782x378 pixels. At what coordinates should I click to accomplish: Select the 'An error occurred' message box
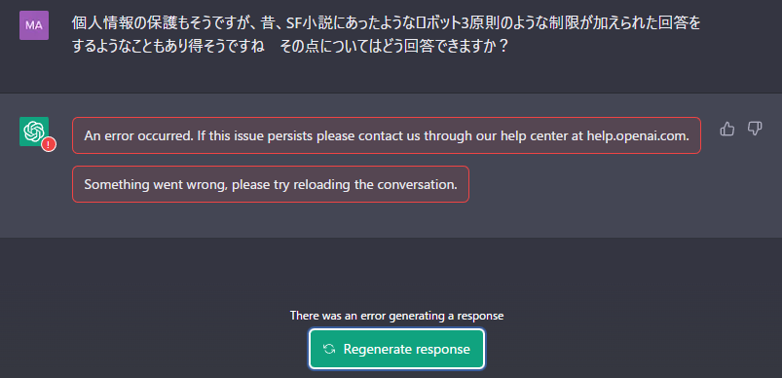pyautogui.click(x=387, y=135)
